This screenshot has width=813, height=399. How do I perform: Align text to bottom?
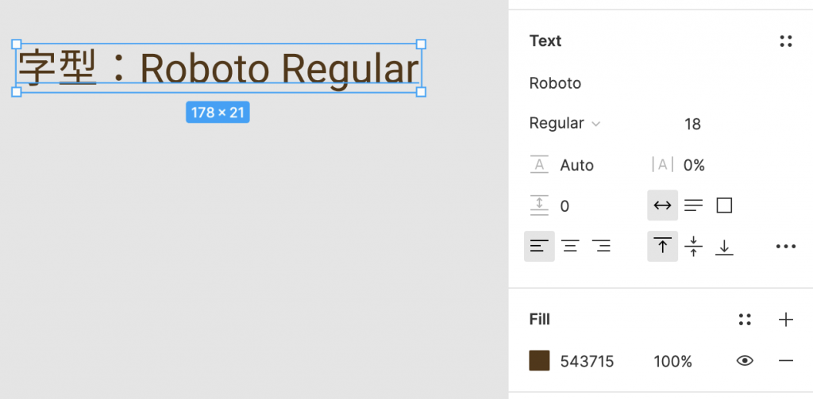(724, 247)
